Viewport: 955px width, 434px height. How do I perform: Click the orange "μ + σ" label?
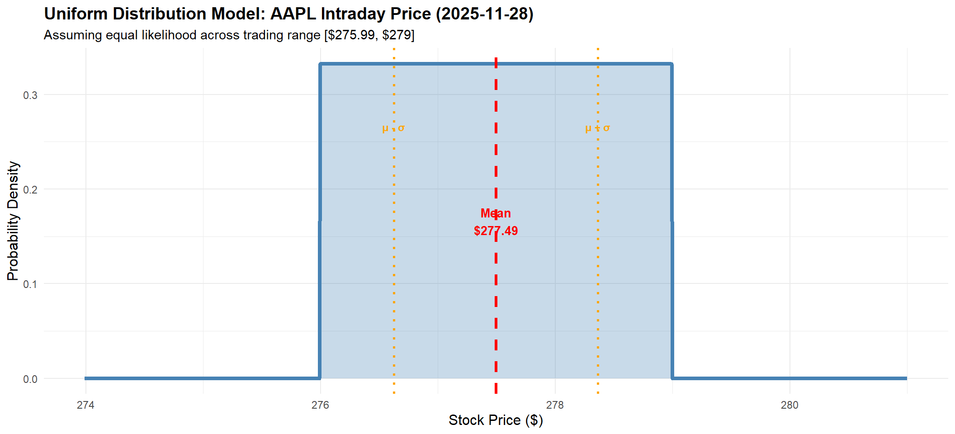click(x=597, y=128)
